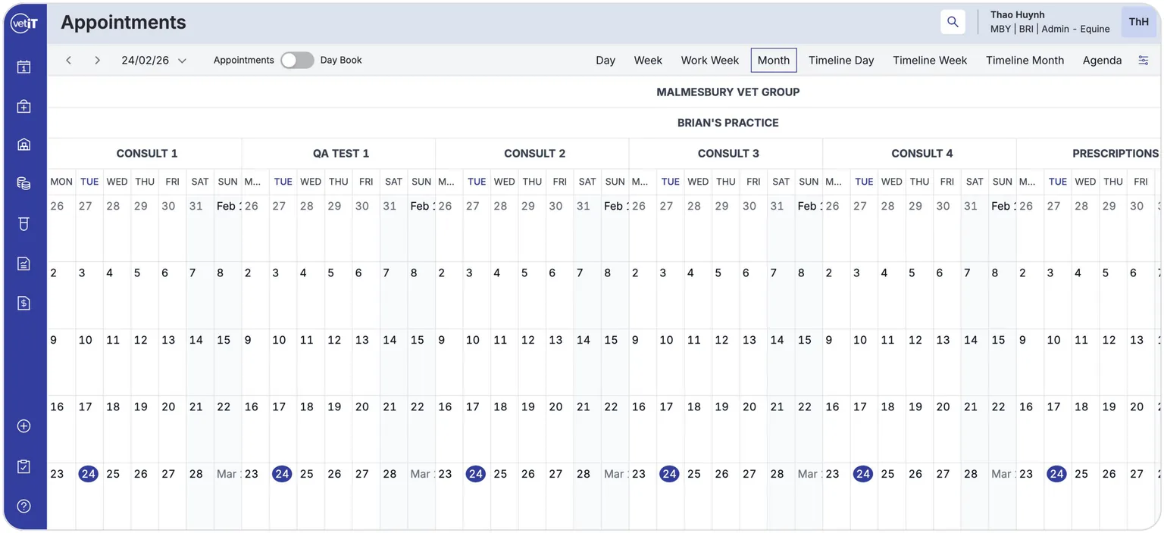Select the Month view tab
Viewport: 1164px width, 533px height.
774,61
